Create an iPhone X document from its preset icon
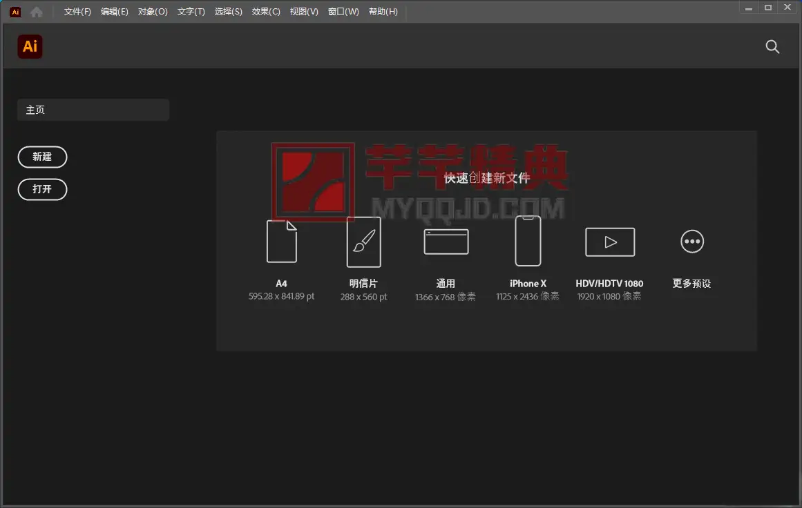Screen dimensions: 802x508 tap(528, 242)
